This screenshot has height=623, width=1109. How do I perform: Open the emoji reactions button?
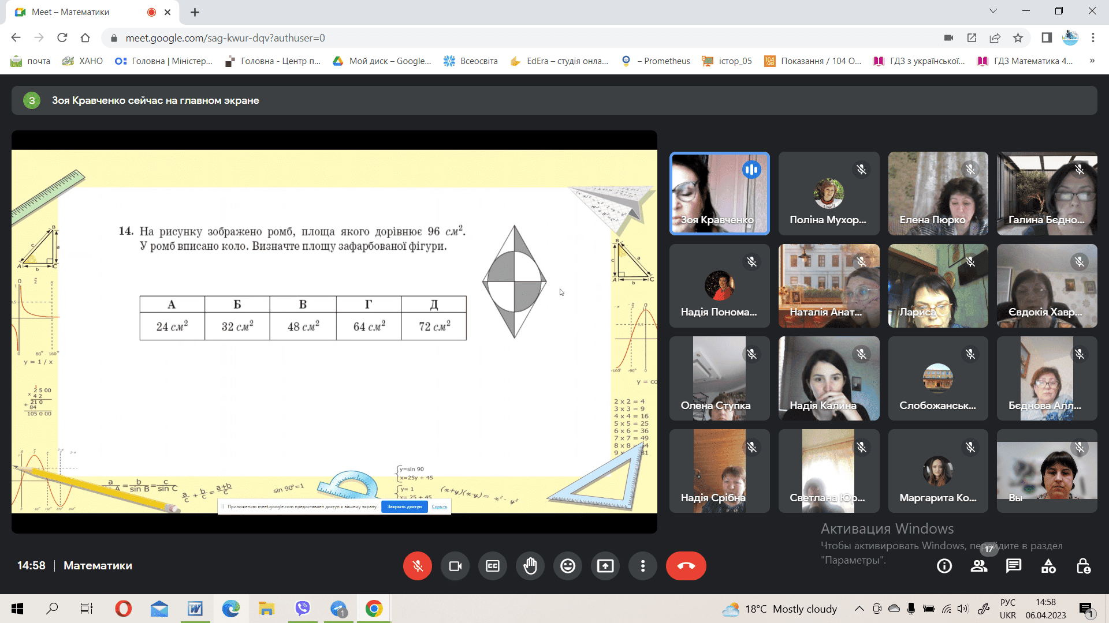point(568,566)
